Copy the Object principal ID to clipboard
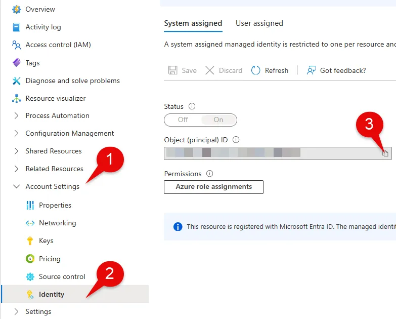Screen dimensions: 396x319 [x=385, y=153]
